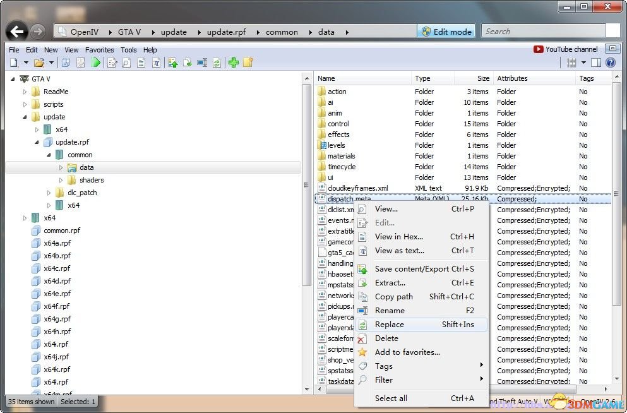Click the Attributes column header
This screenshot has width=627, height=413.
click(534, 78)
